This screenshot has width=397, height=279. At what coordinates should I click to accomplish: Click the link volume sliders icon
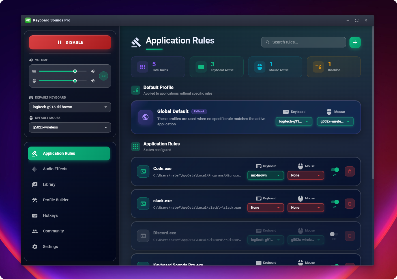[x=104, y=76]
